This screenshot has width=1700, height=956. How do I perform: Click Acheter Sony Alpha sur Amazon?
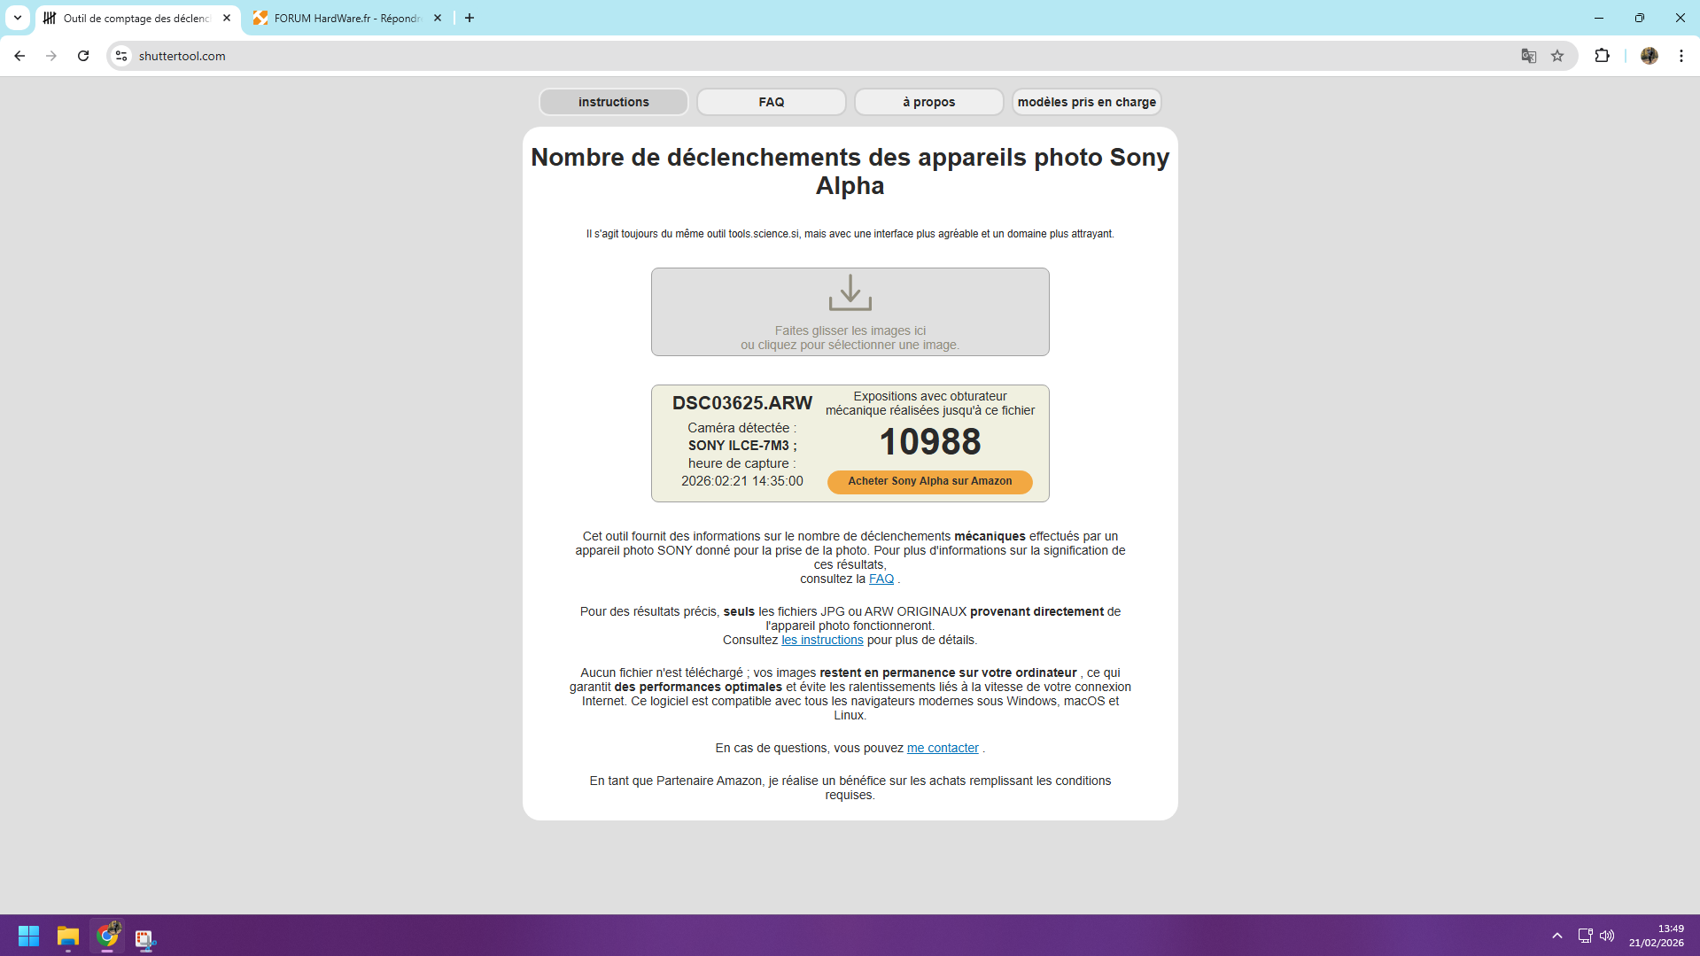930,481
